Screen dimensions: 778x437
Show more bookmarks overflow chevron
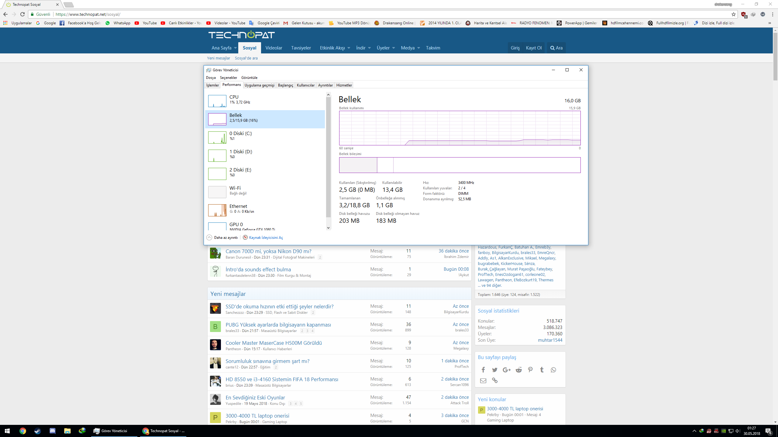[x=769, y=23]
